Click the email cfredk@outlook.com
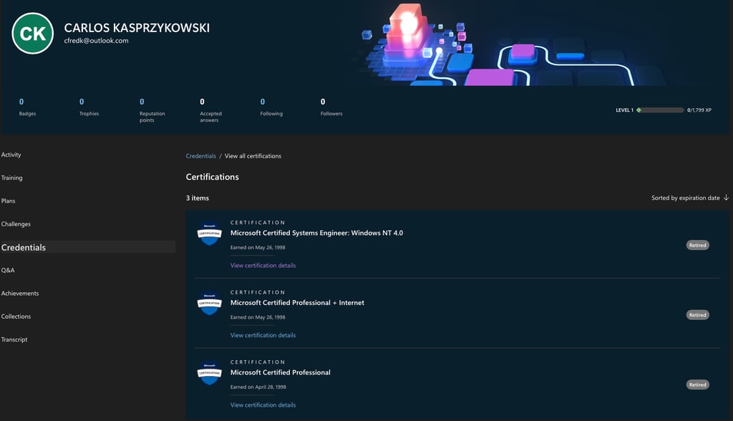This screenshot has width=733, height=421. 97,41
